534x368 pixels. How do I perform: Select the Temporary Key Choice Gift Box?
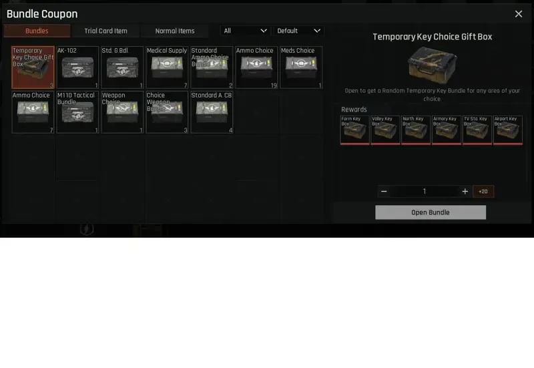coord(33,67)
